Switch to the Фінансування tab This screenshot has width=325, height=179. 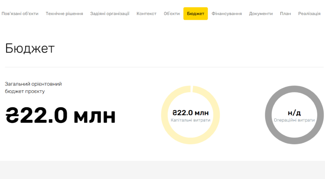227,14
